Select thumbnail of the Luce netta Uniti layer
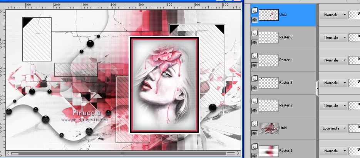The height and width of the screenshot is (158, 360). coord(269,128)
